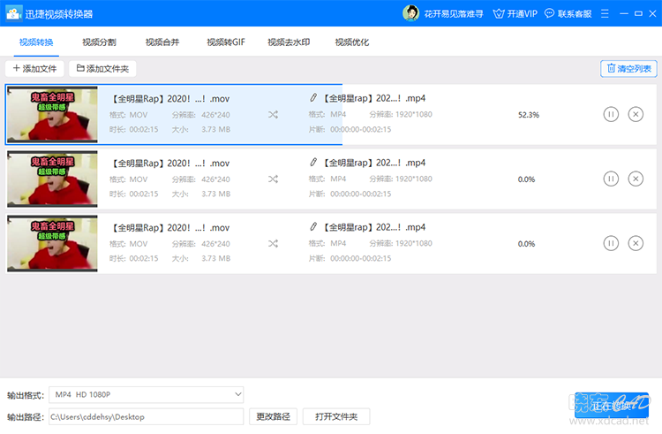Click the 52.3% progress value
Screen dimensions: 662x434
point(529,115)
